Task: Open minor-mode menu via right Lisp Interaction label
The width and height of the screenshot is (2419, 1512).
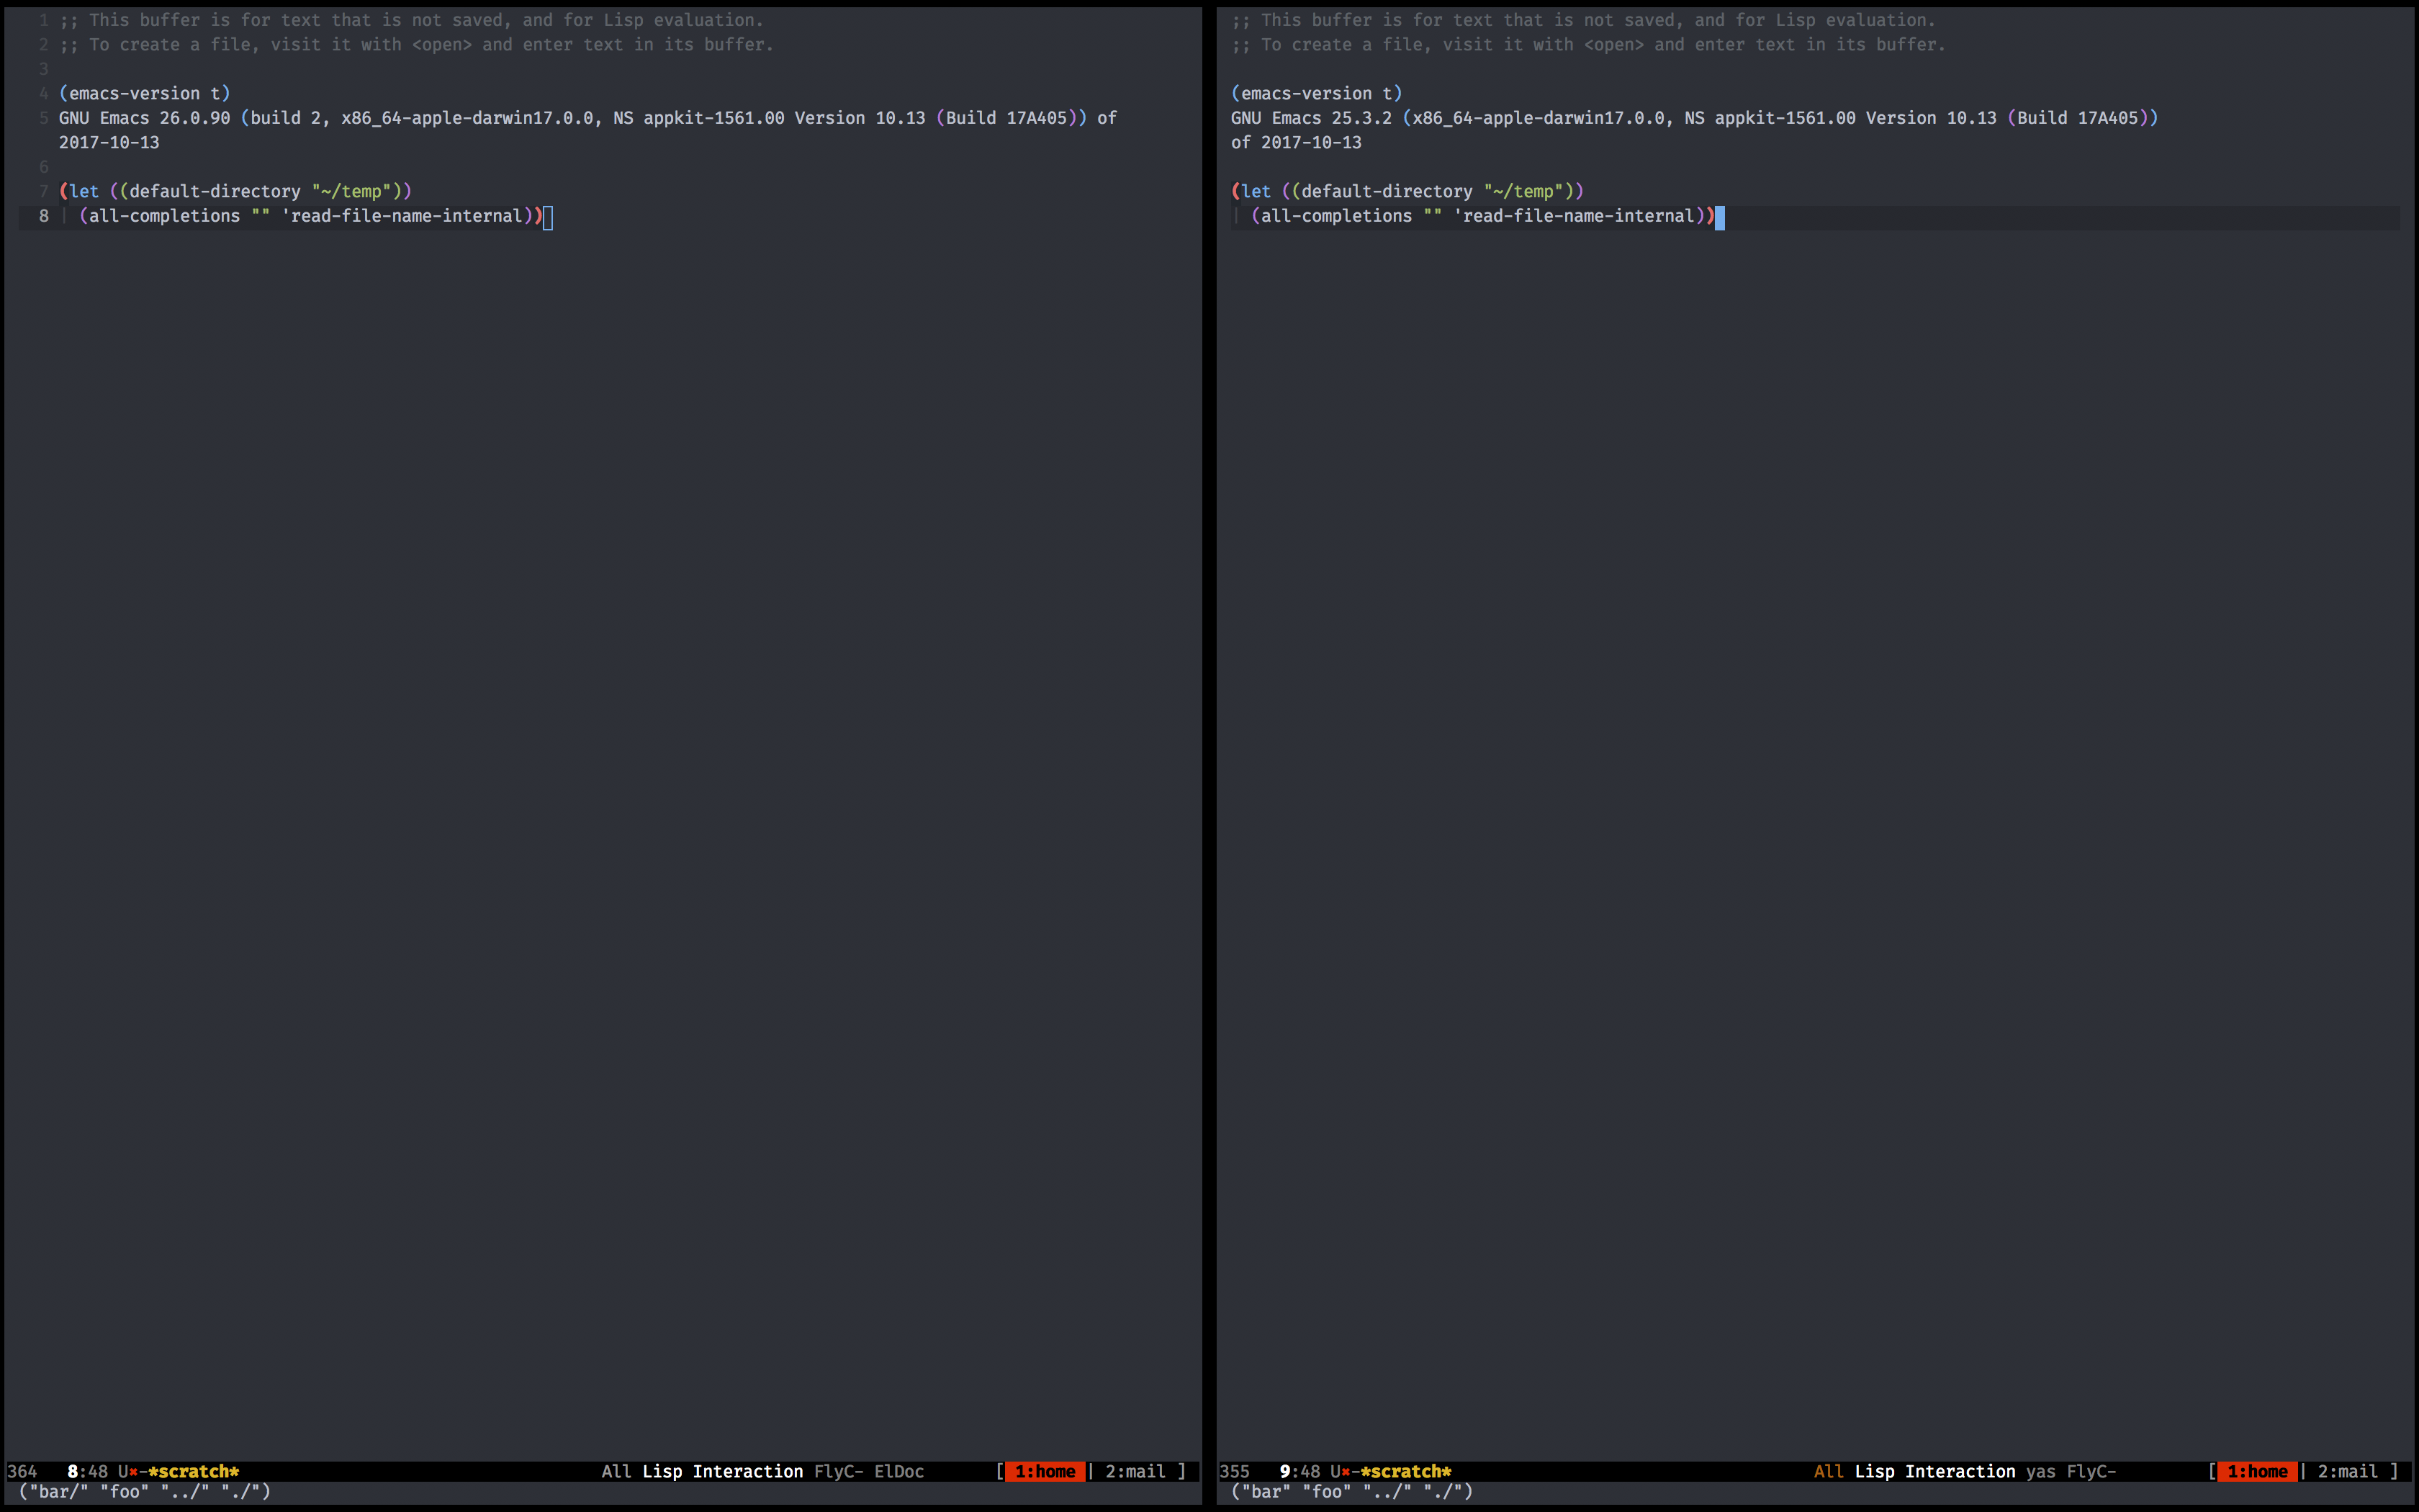Action: 1937,1471
